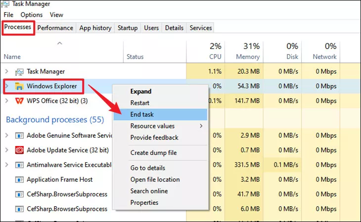Click the 331.5 MB memory value
361x222 pixels.
[x=247, y=165]
